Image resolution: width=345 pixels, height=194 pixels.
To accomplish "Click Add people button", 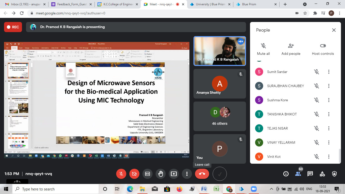I will pos(291,49).
